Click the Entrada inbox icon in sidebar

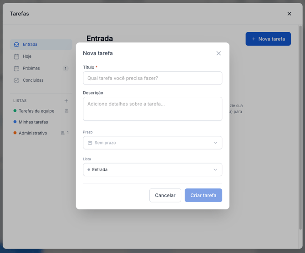pos(16,45)
